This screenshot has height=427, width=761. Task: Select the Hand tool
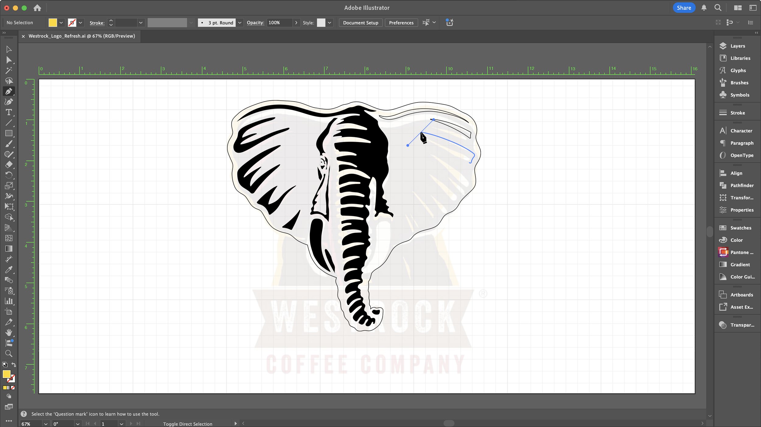tap(9, 332)
